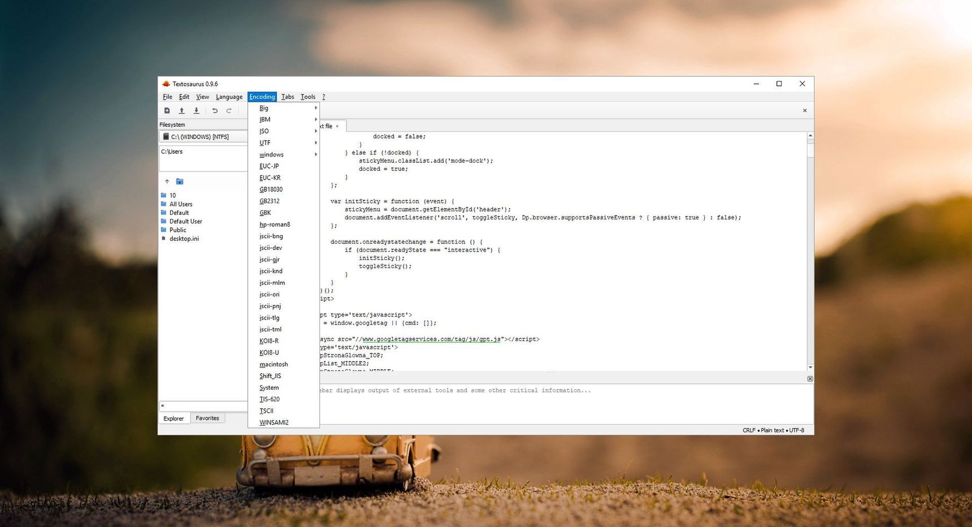Select iscii-mlm encoding
972x527 pixels.
[x=284, y=283]
